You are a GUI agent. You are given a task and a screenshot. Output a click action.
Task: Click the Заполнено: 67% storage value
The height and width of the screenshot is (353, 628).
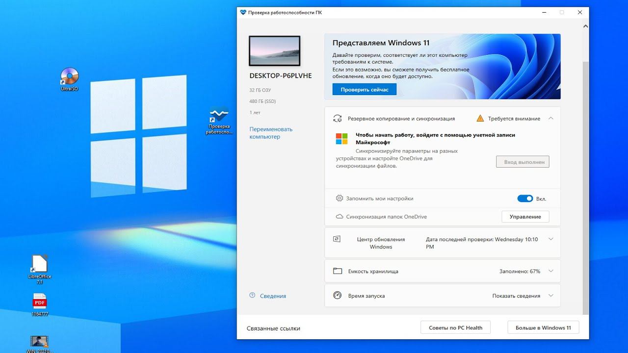520,271
